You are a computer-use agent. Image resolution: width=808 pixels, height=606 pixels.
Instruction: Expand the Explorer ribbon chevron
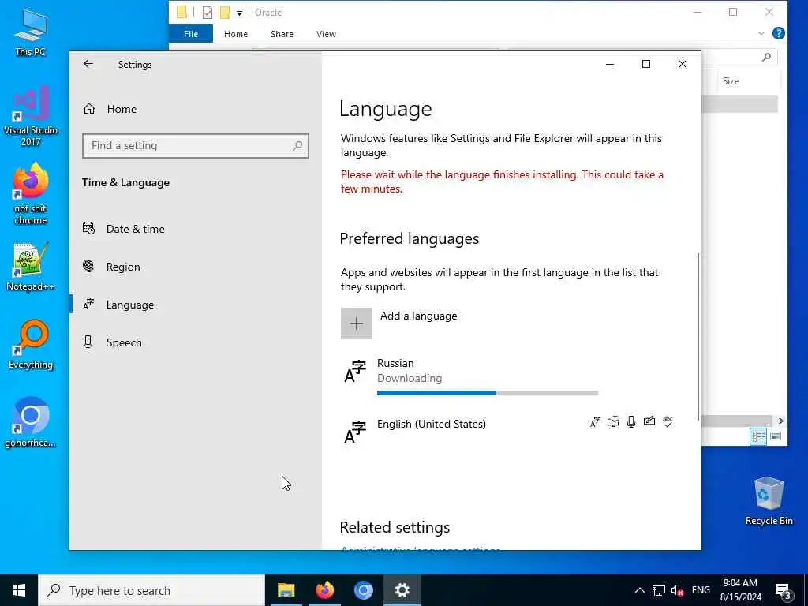coord(761,33)
